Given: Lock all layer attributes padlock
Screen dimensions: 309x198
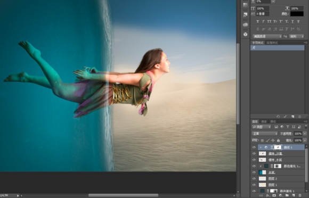Looking at the screenshot, I should point(278,141).
